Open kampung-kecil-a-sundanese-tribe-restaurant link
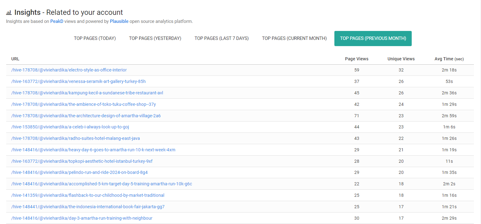This screenshot has width=481, height=224. [87, 93]
